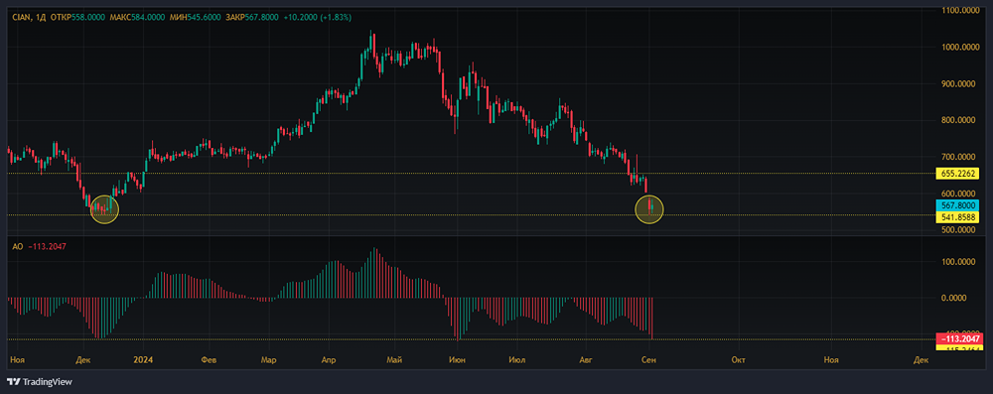Click the 655.2262 yellow price label
The image size is (993, 394).
click(957, 174)
